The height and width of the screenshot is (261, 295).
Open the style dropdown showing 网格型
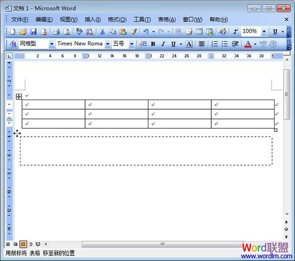51,44
